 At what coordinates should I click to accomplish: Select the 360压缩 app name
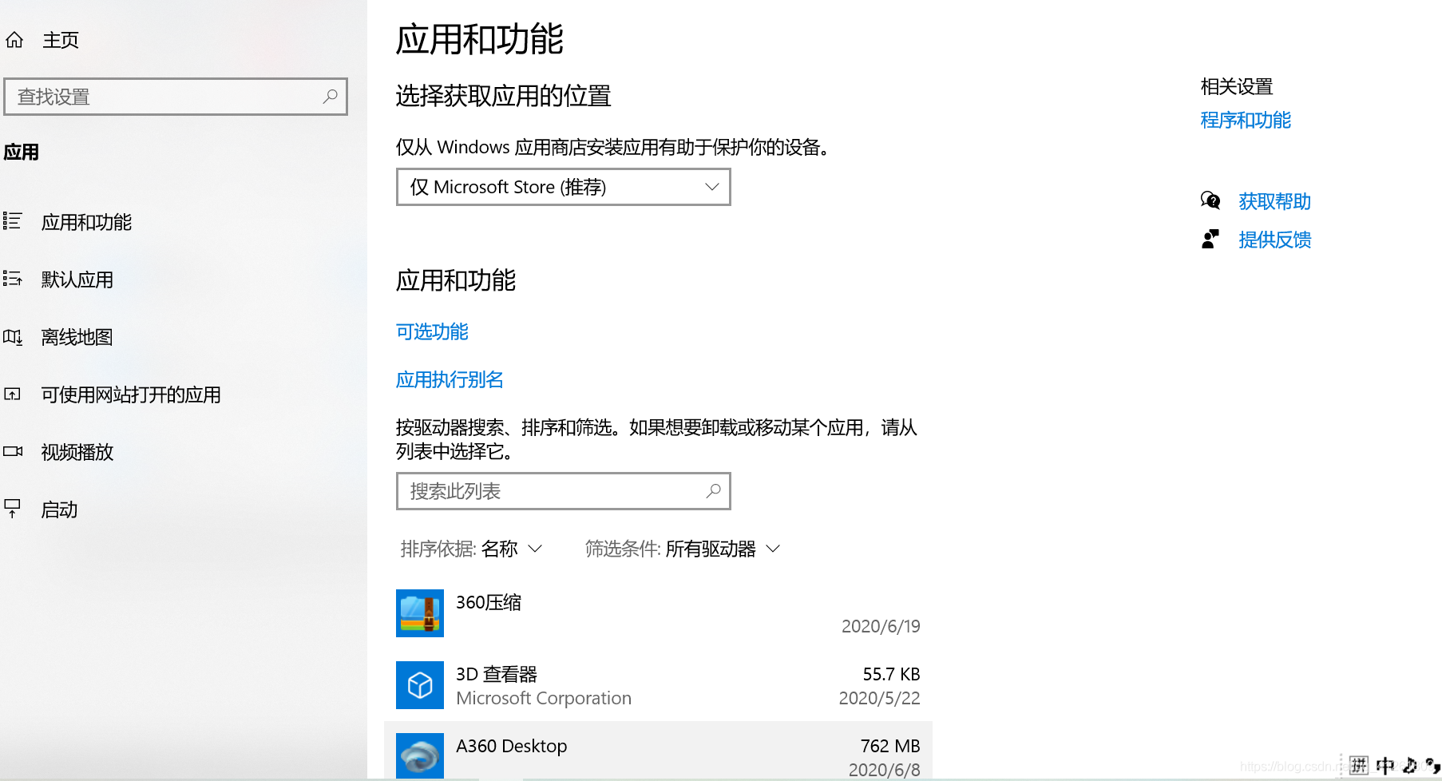(x=489, y=602)
